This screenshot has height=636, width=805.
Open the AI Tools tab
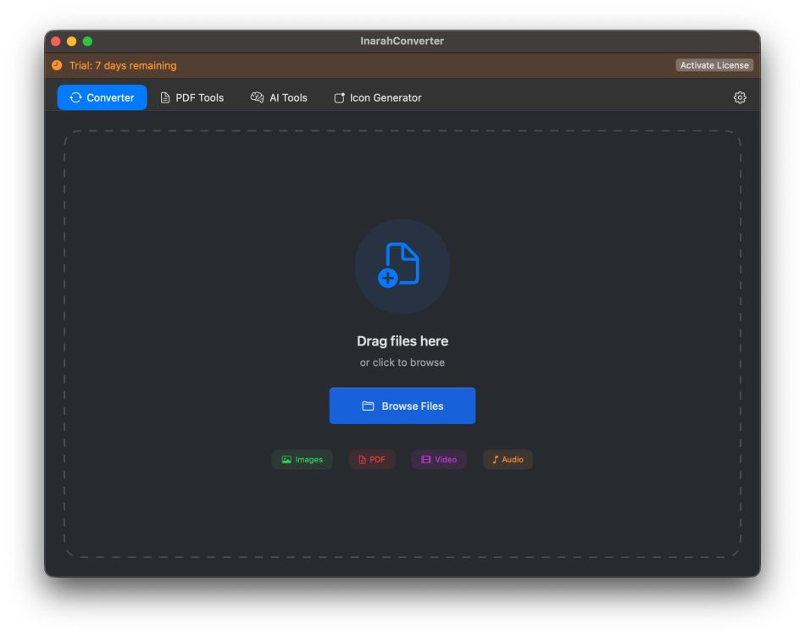tap(280, 97)
